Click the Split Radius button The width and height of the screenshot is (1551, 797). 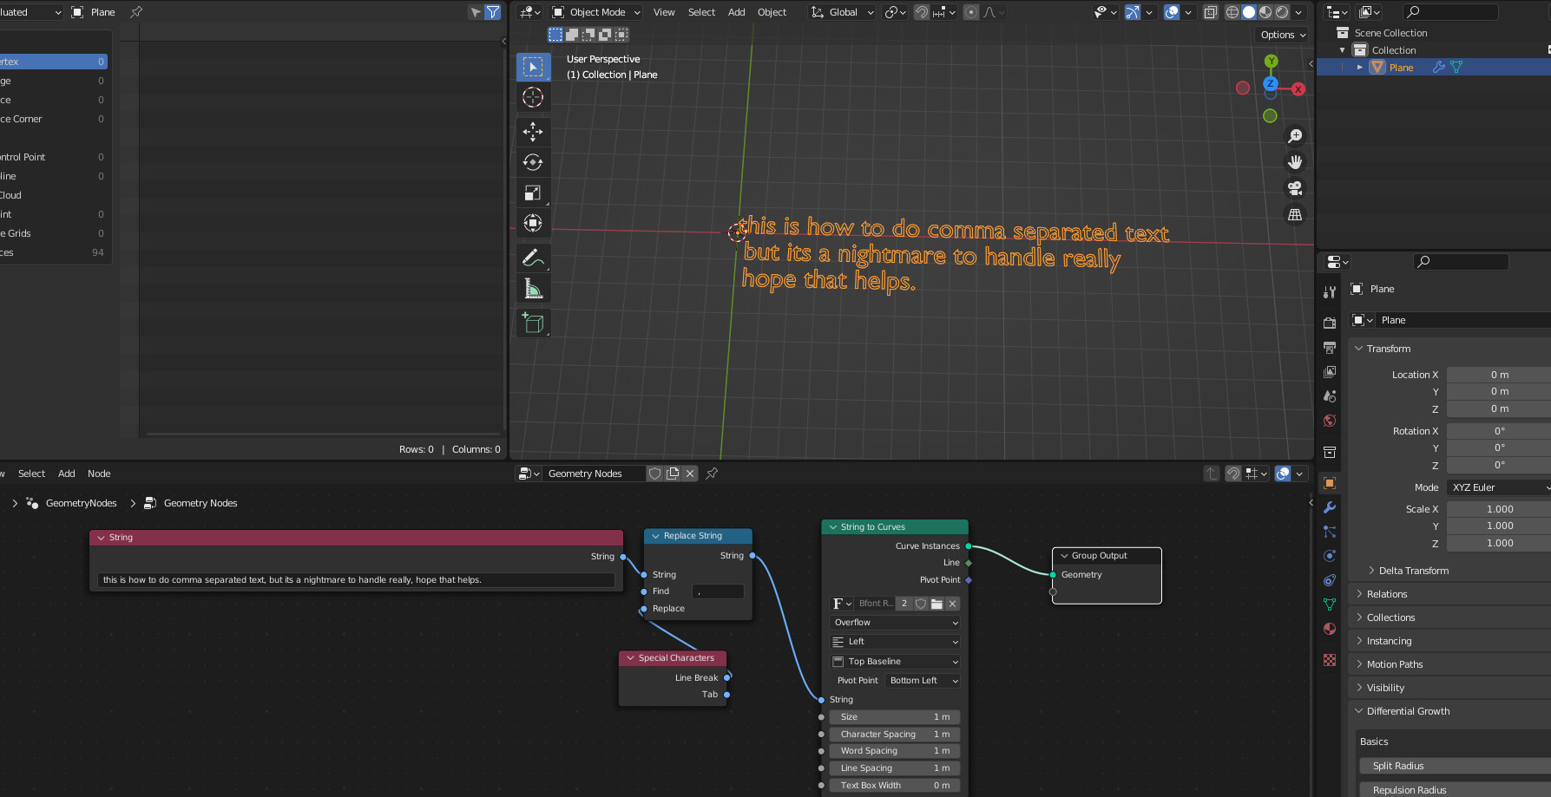1455,766
